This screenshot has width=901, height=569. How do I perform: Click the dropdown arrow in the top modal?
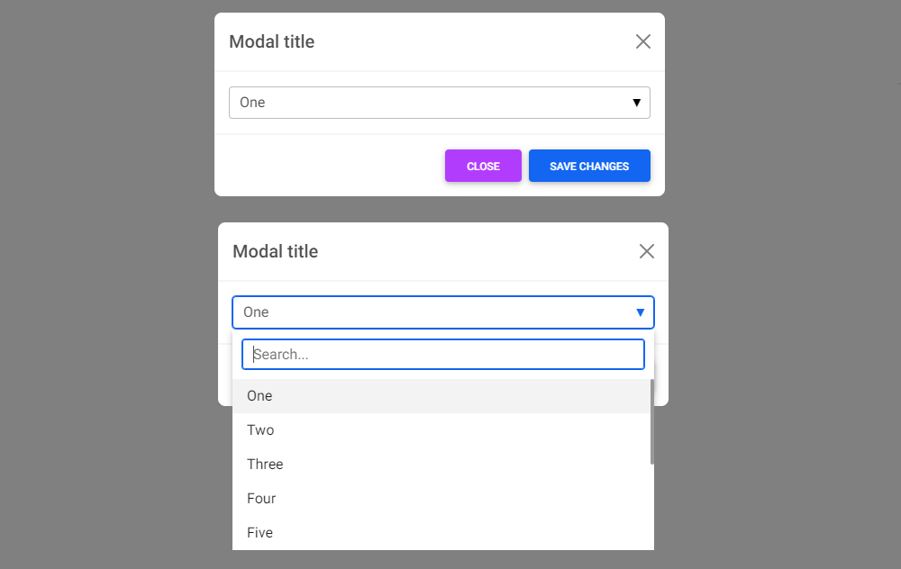tap(635, 102)
